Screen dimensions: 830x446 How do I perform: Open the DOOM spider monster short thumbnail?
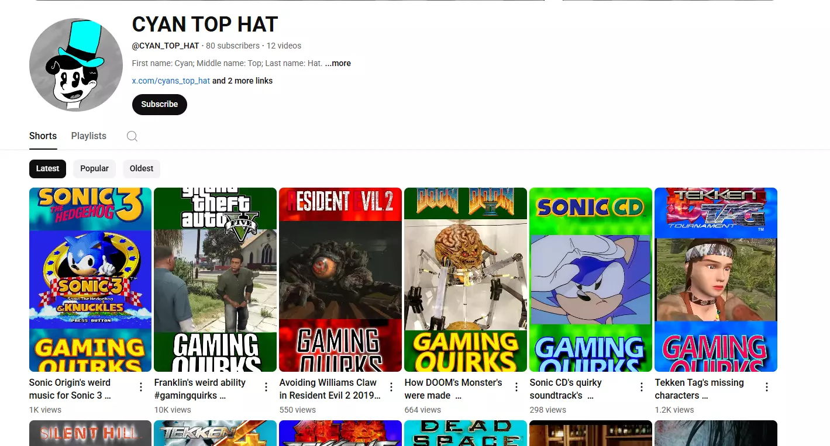coord(466,279)
